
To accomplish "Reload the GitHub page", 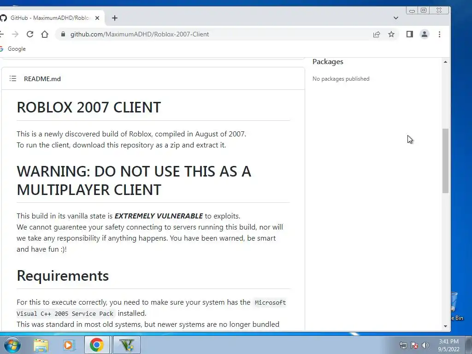I will coord(30,34).
